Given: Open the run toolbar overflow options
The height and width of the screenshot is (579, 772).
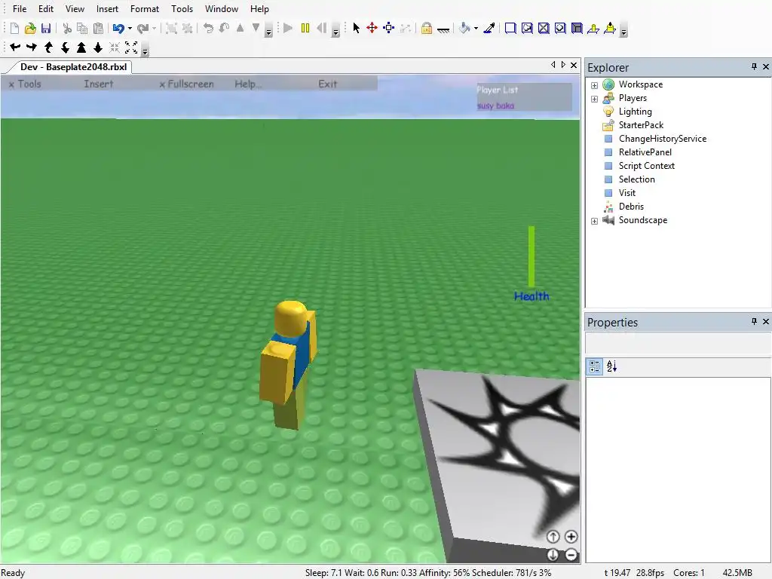Looking at the screenshot, I should [335, 32].
